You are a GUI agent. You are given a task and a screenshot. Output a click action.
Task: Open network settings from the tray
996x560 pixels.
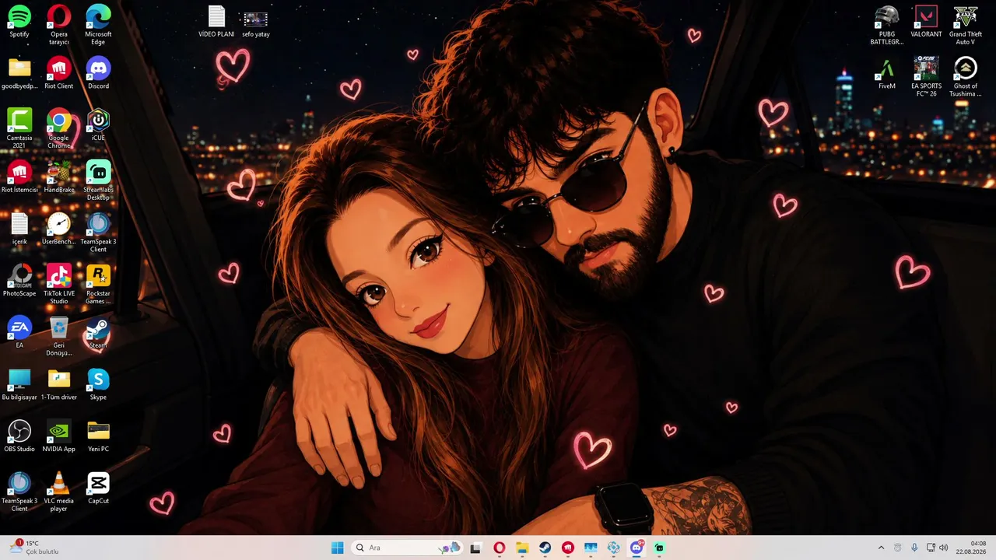point(931,548)
